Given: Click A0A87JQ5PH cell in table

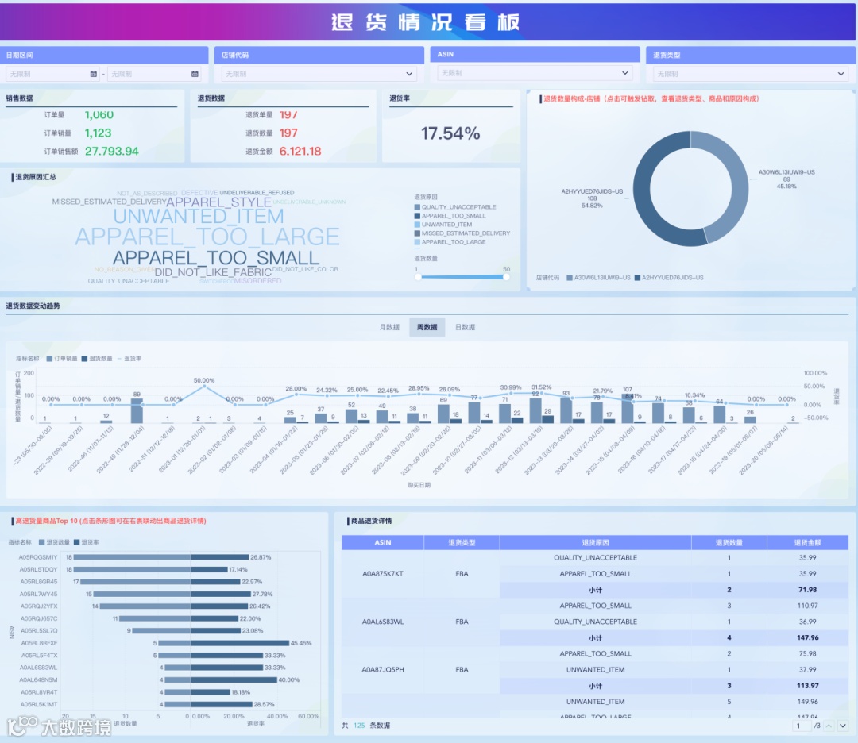Looking at the screenshot, I should (x=382, y=670).
